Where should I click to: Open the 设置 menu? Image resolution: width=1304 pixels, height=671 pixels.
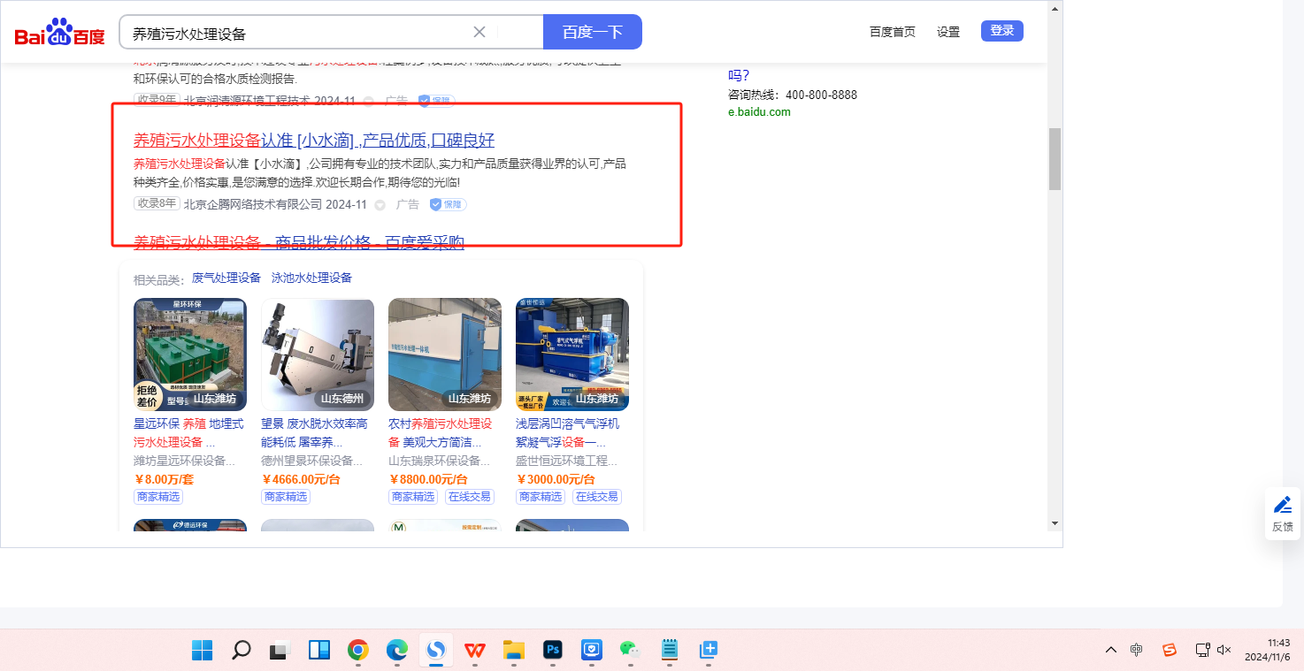pyautogui.click(x=948, y=32)
